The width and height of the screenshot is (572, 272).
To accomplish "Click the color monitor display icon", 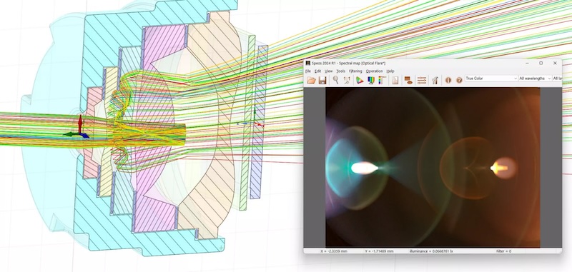I will 371,80.
